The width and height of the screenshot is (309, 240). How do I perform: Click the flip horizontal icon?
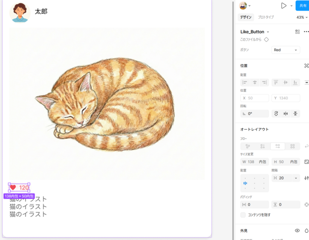coord(286,114)
